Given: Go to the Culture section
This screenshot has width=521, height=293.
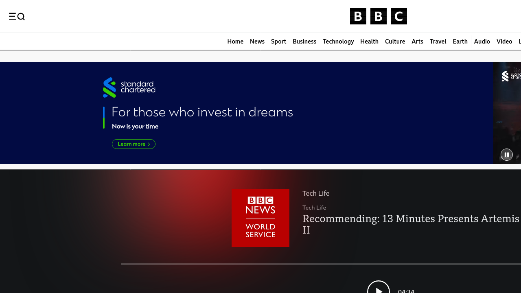Looking at the screenshot, I should 395,42.
